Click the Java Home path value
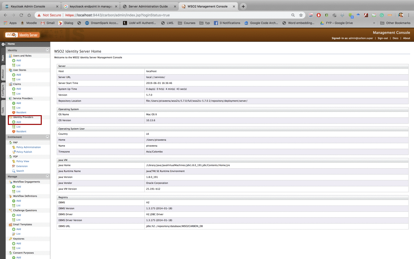This screenshot has width=414, height=259. (x=188, y=165)
